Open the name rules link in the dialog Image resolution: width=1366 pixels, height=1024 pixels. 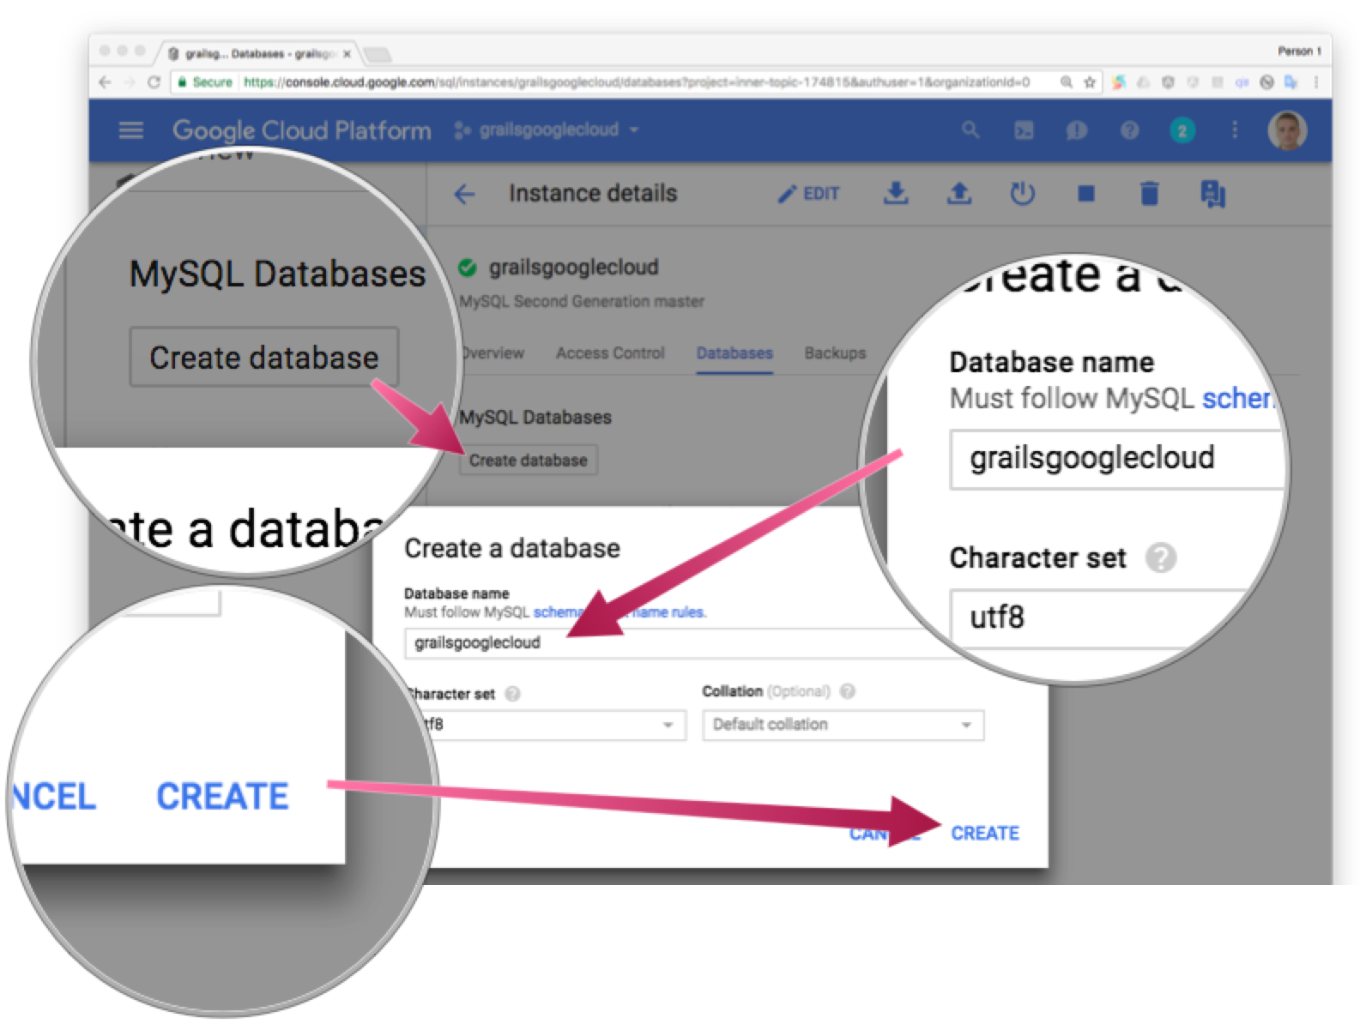pos(668,612)
